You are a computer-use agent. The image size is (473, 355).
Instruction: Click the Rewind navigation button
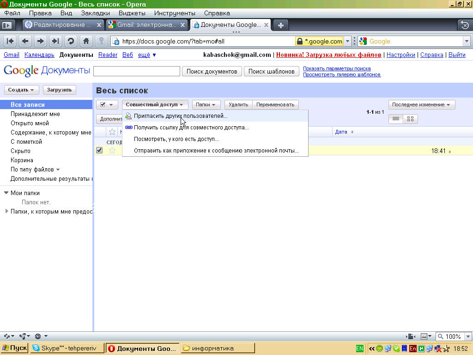click(10, 41)
